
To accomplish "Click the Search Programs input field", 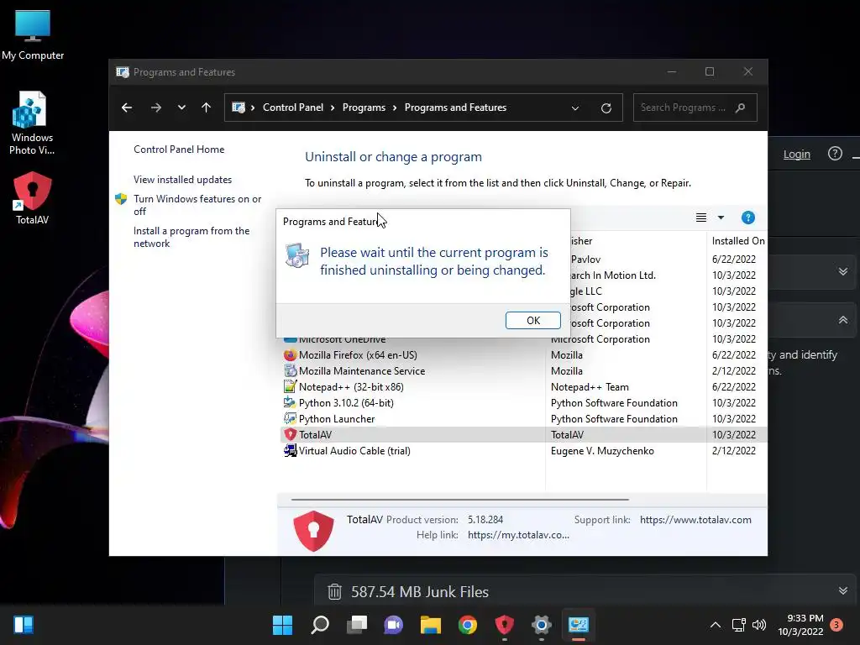I will tap(695, 107).
